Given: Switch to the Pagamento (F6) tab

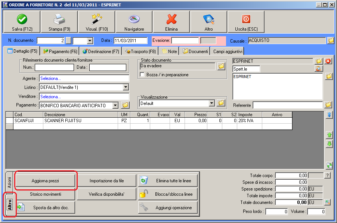Looking at the screenshot, I should click(60, 51).
